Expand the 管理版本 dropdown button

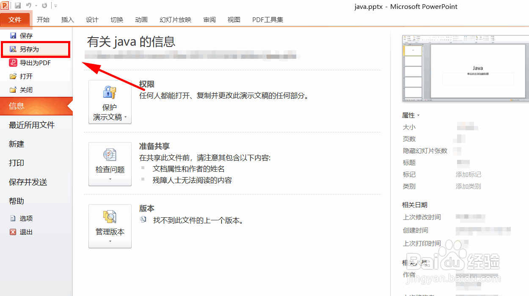tap(110, 226)
